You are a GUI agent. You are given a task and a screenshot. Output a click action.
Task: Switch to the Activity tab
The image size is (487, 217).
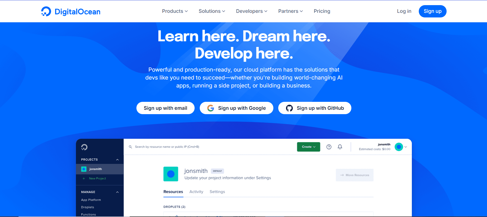click(196, 192)
